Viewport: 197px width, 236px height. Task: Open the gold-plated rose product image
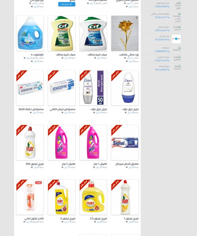125,33
